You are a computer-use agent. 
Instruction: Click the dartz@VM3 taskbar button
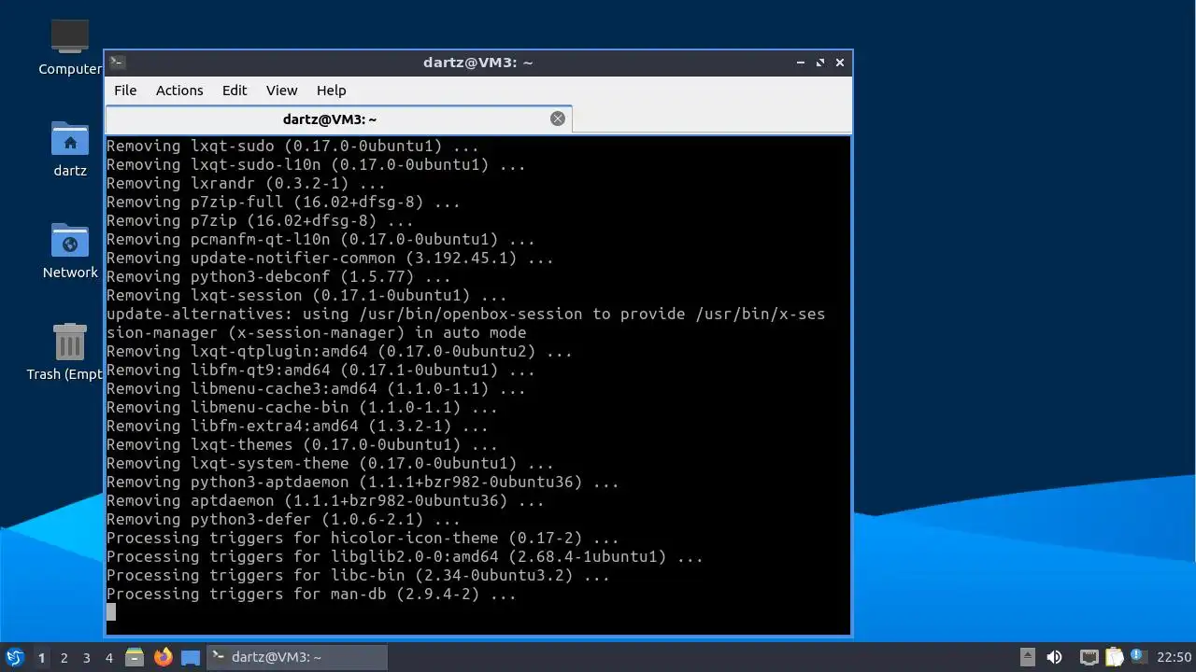[x=296, y=657]
